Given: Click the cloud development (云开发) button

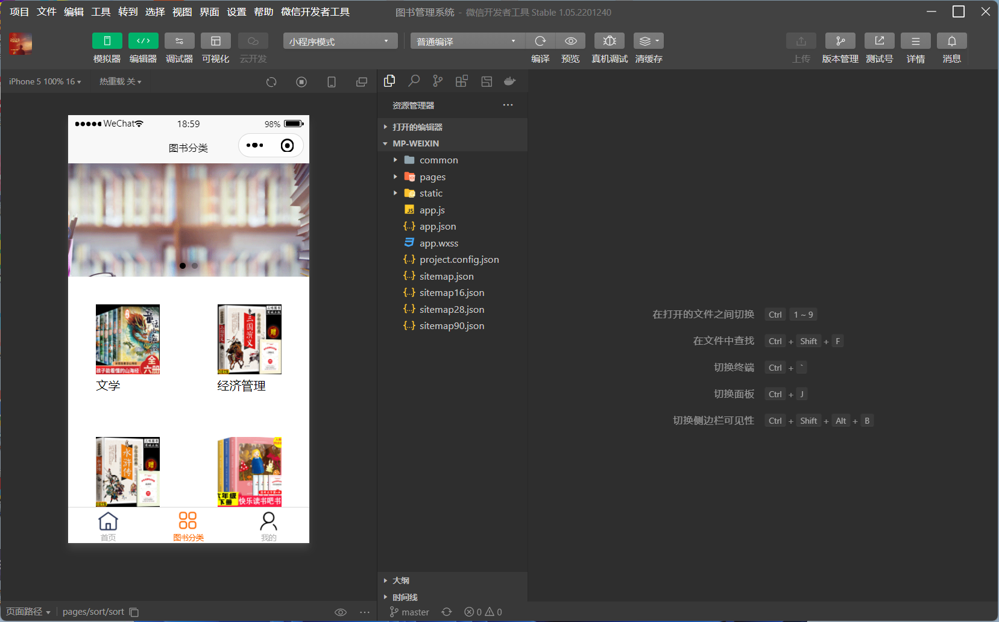Looking at the screenshot, I should (x=253, y=41).
